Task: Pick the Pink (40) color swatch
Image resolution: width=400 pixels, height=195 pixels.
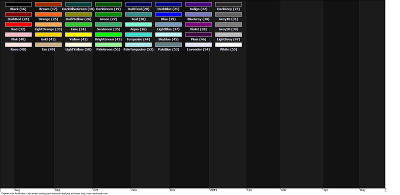Action: tap(18, 34)
